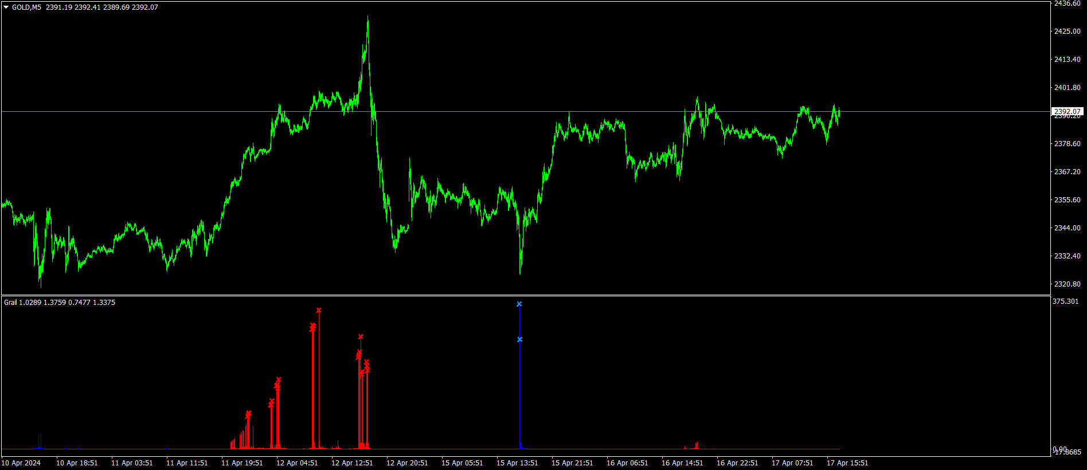
Task: Click the 16 Apr 06:51 time label
Action: coord(627,463)
